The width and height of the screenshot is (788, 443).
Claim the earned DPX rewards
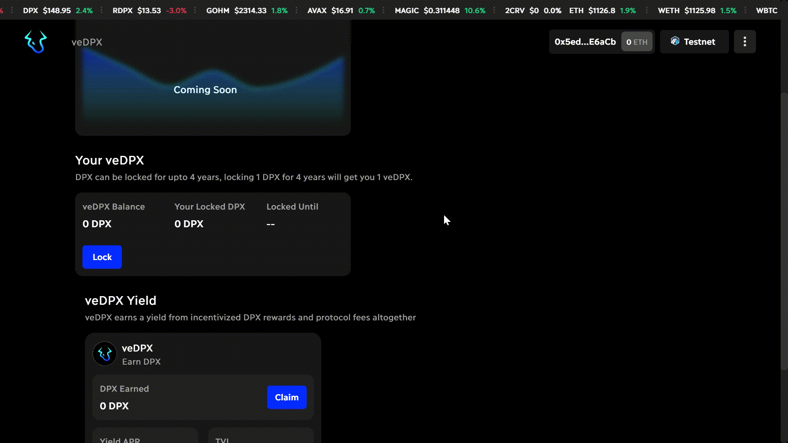pos(286,397)
